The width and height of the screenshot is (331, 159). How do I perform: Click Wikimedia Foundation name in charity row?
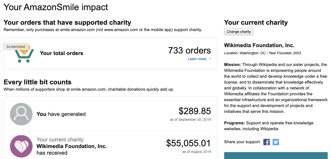72,146
